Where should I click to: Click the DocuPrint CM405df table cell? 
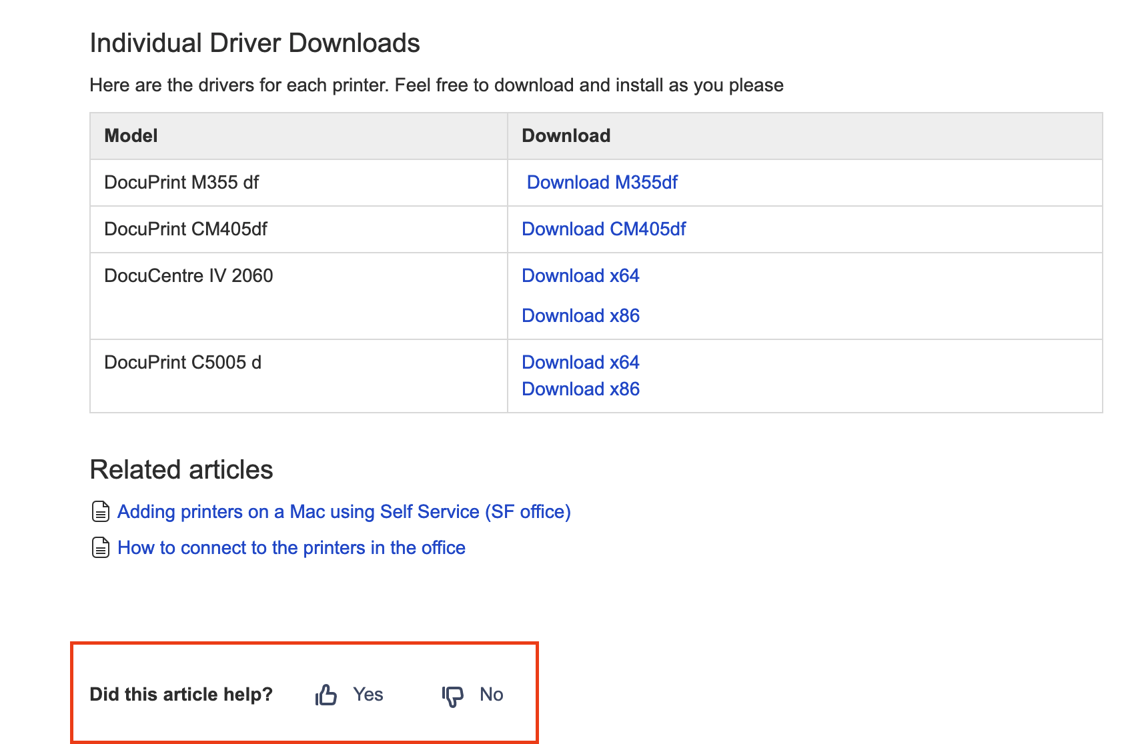click(x=186, y=229)
